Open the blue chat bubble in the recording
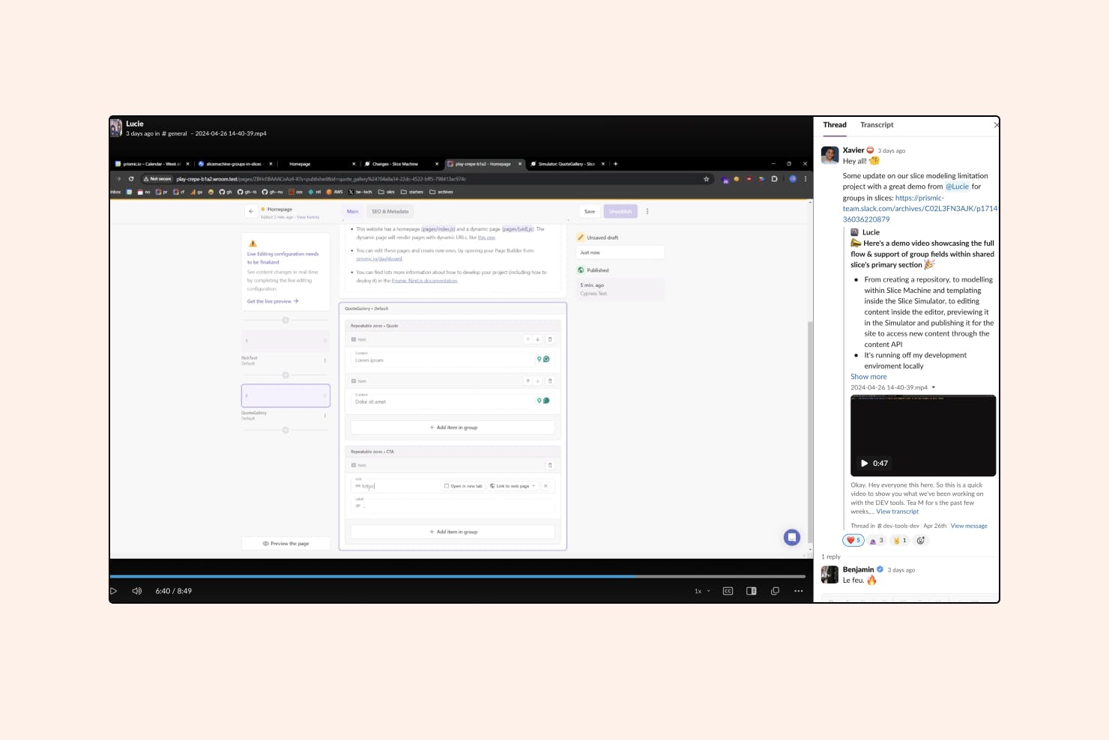Image resolution: width=1109 pixels, height=740 pixels. [792, 537]
